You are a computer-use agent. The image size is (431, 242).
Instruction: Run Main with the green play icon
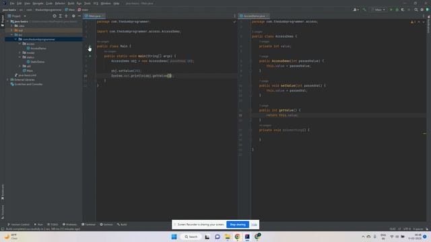(x=391, y=9)
